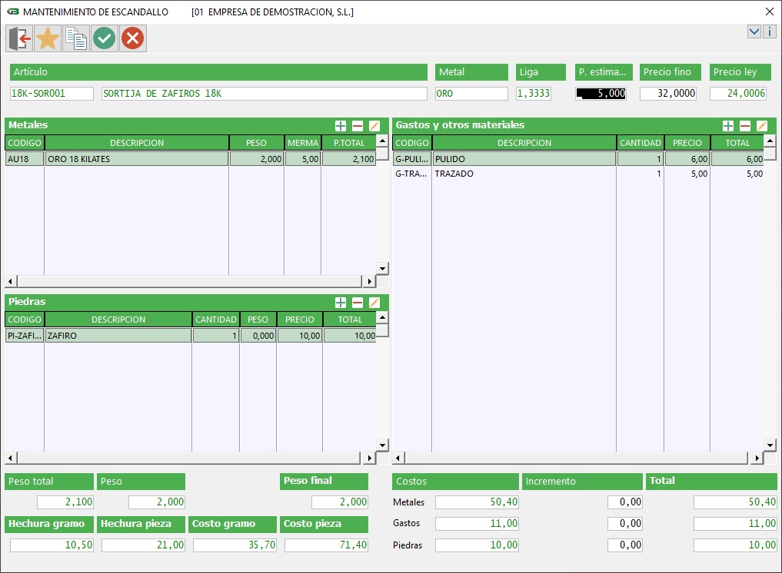
Task: Select the ORO 18 KILATES metal row
Action: [136, 159]
